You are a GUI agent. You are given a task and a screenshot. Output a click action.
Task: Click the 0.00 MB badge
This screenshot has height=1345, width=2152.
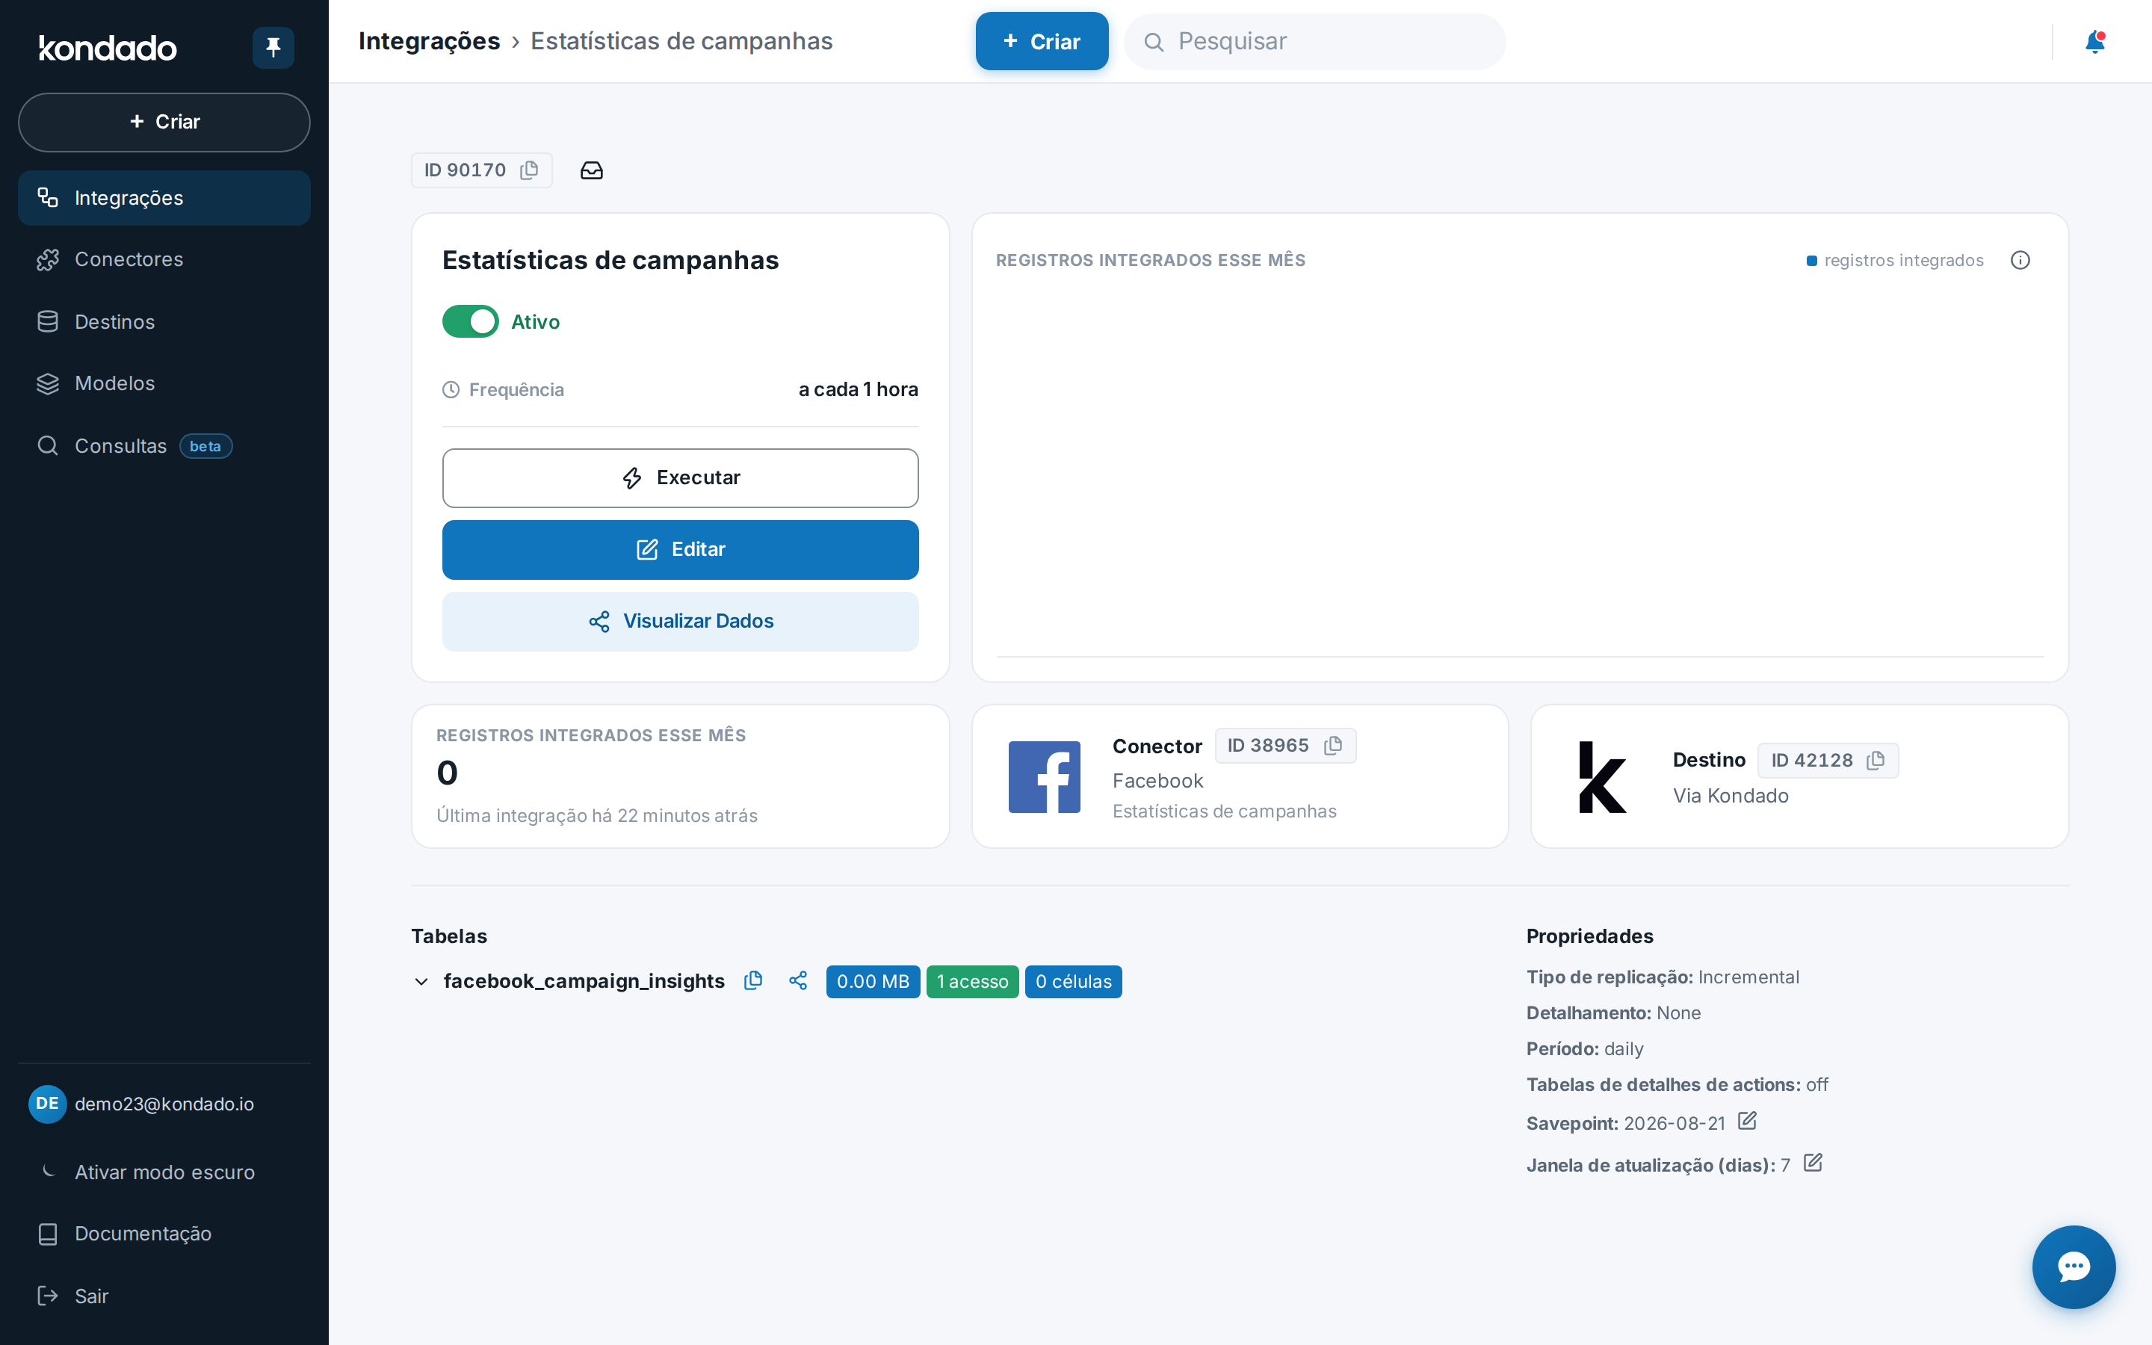pyautogui.click(x=872, y=981)
